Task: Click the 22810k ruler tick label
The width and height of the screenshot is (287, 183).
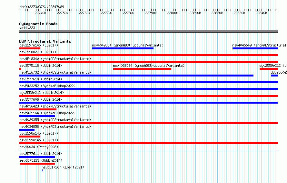Action: pyautogui.click(x=195, y=13)
